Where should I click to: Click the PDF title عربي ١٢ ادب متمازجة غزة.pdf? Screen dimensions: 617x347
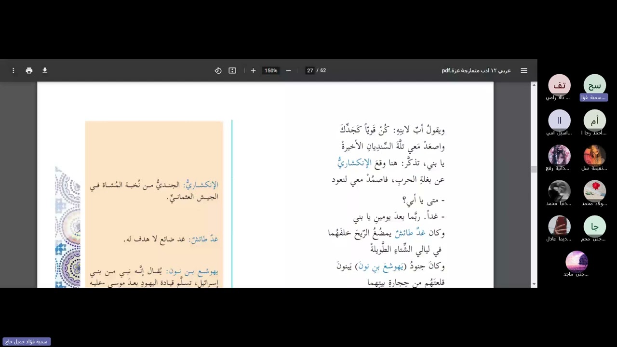476,70
